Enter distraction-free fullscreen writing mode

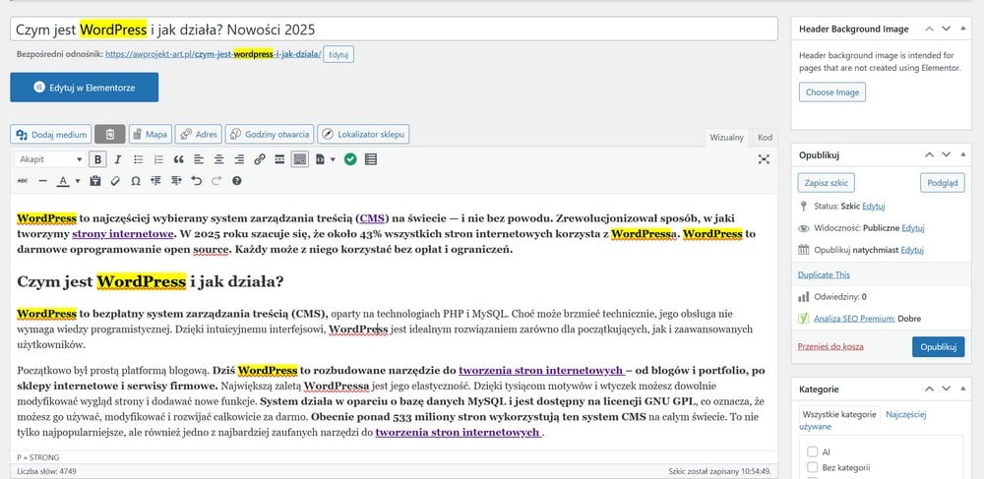pyautogui.click(x=764, y=159)
